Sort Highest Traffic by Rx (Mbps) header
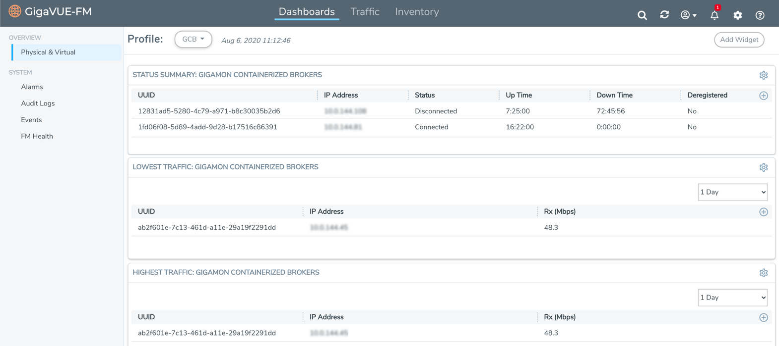This screenshot has width=779, height=346. coord(560,317)
